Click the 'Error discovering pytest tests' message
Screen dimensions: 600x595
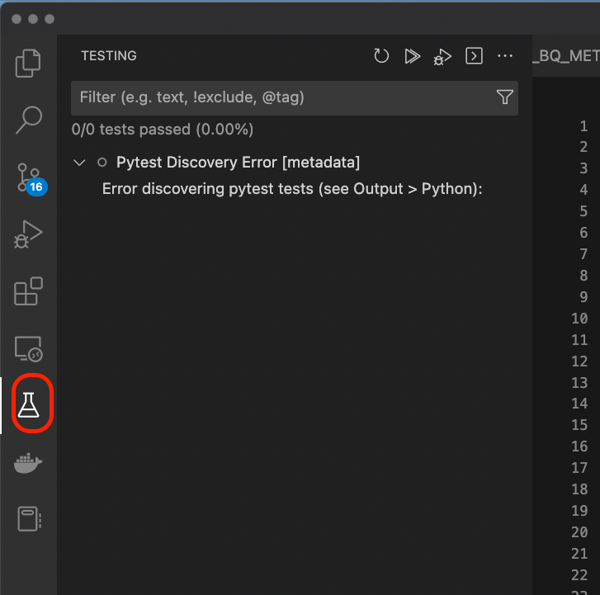[292, 189]
